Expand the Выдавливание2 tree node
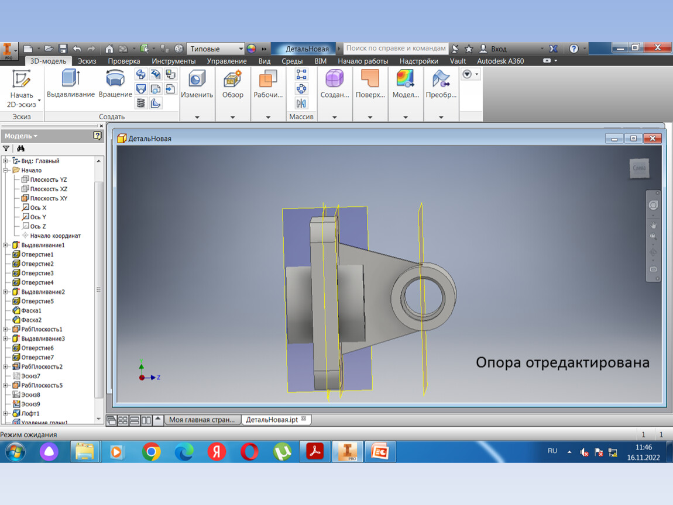Viewport: 673px width, 505px height. 6,292
